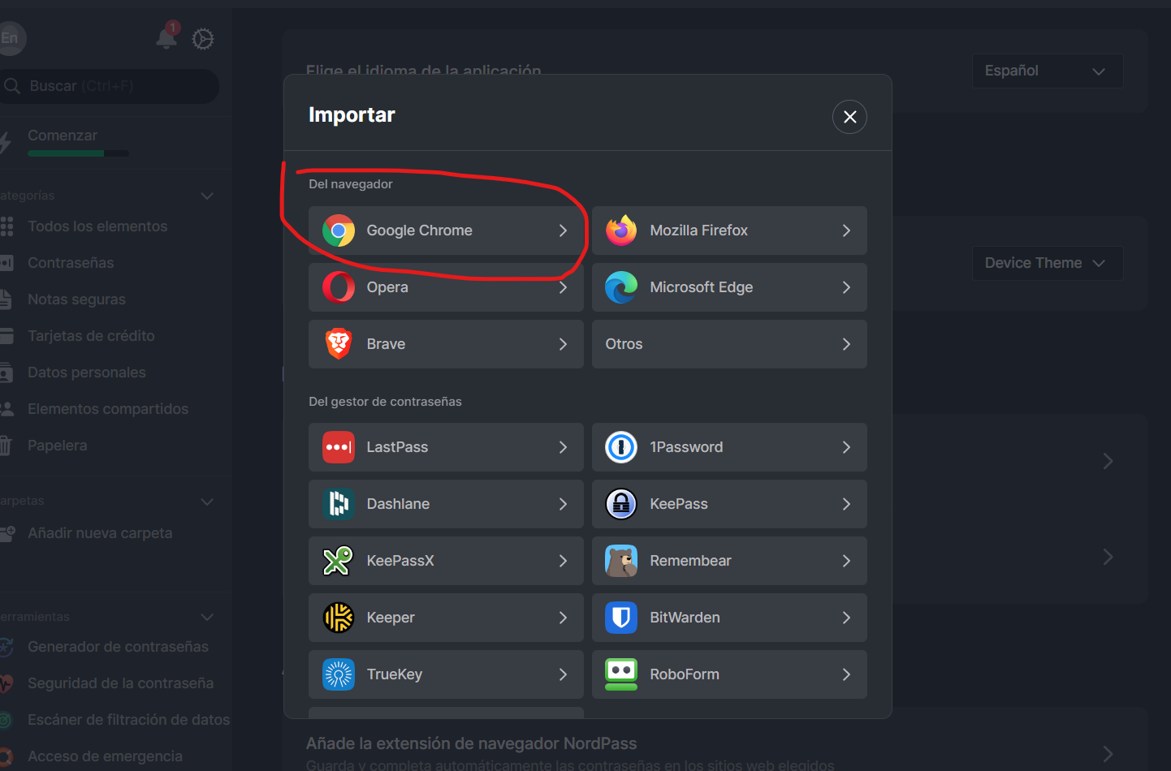1171x771 pixels.
Task: Open settings gear in sidebar header
Action: [203, 39]
